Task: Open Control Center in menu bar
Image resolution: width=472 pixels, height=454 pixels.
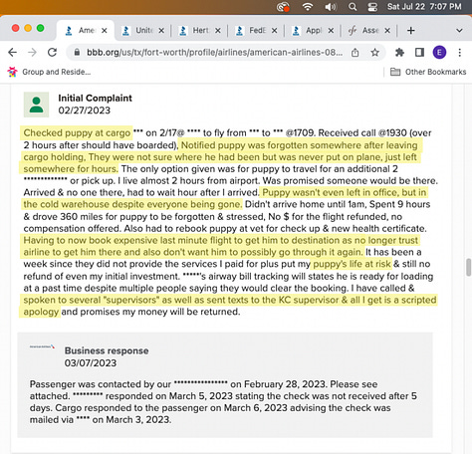Action: click(x=372, y=7)
